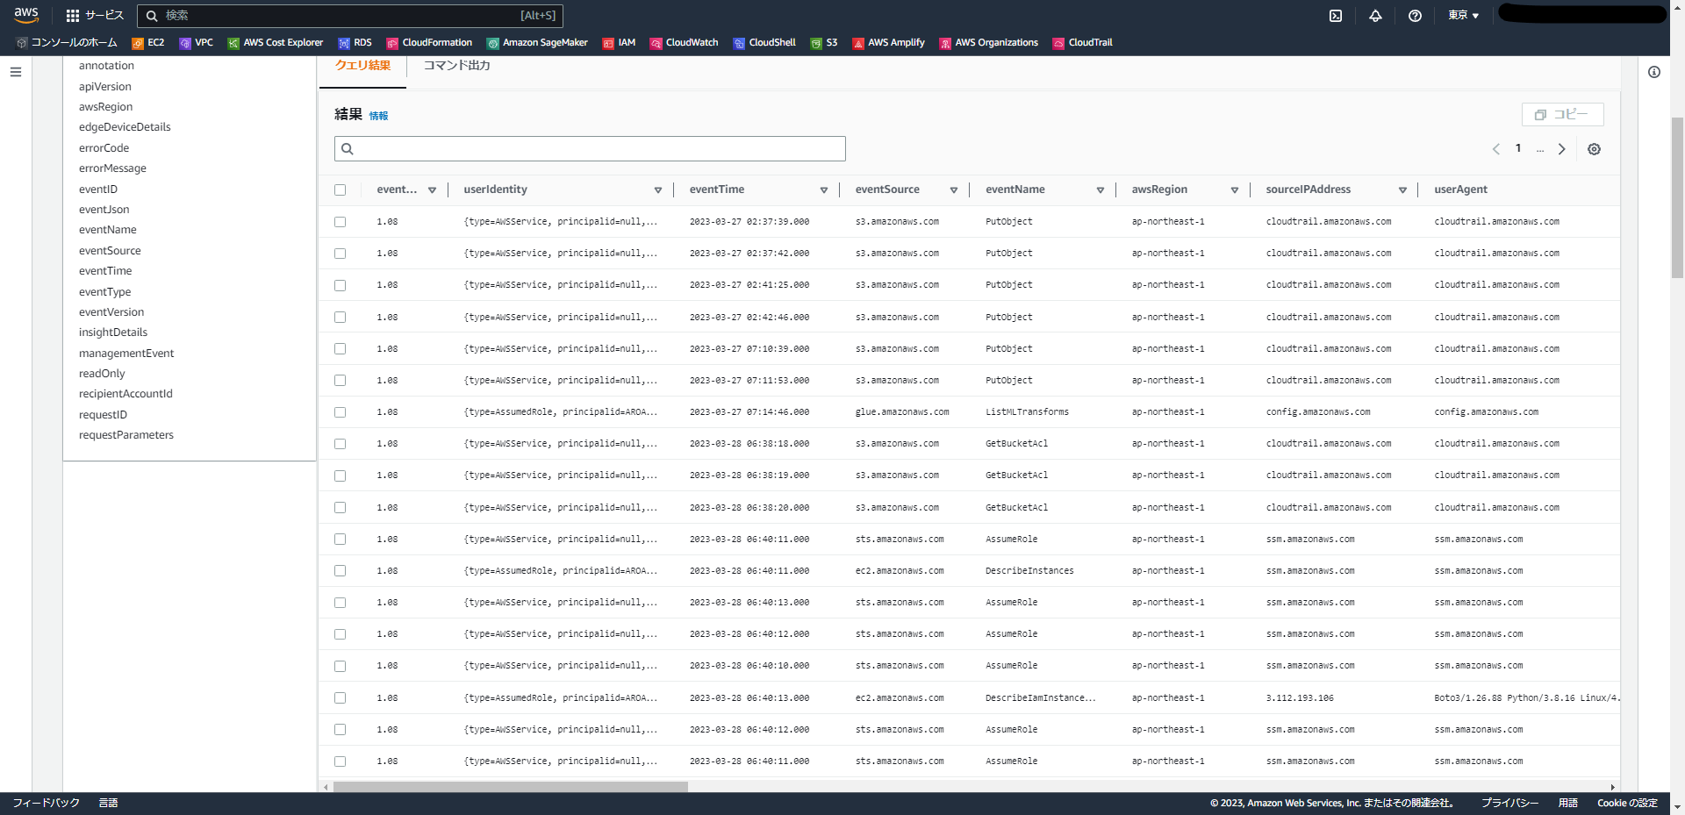Check the 02:37:39 PutObject row
The height and width of the screenshot is (815, 1685).
click(x=341, y=222)
